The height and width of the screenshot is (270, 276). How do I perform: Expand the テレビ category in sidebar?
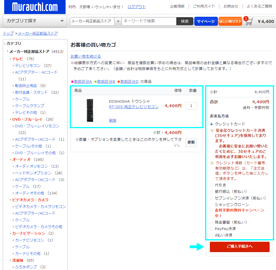[18, 59]
